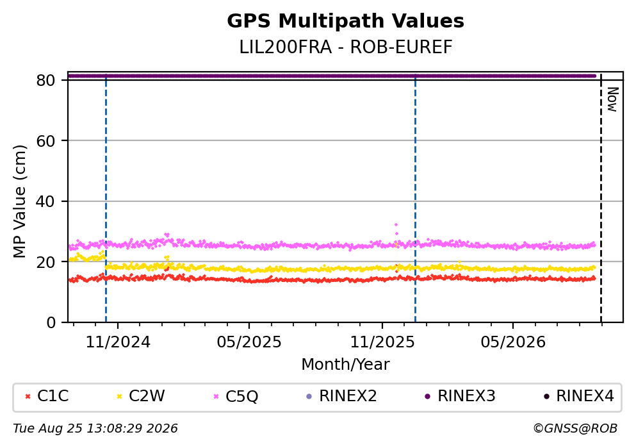
Task: Click the 05/2025 x-axis tick label
Action: click(249, 342)
